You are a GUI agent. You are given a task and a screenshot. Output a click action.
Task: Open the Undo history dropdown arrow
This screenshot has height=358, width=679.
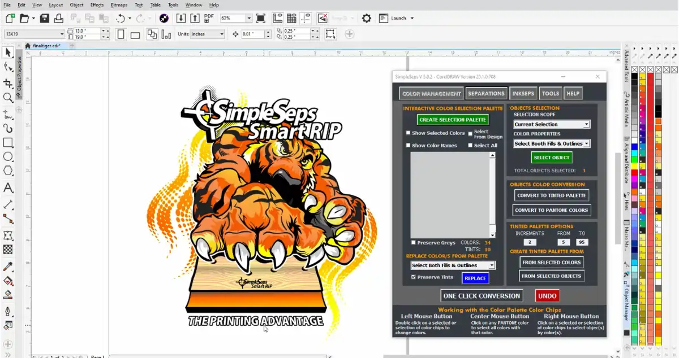click(130, 18)
